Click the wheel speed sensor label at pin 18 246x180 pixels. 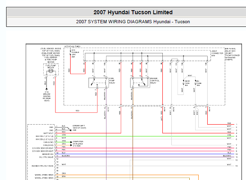tap(44, 178)
